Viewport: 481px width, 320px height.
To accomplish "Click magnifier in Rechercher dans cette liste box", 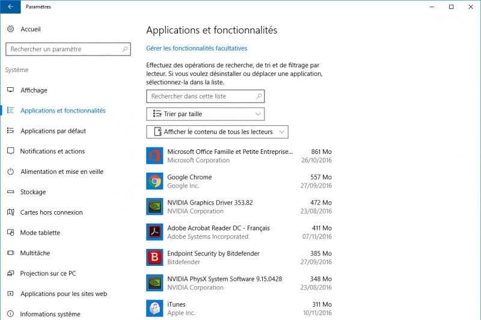I will click(x=259, y=96).
